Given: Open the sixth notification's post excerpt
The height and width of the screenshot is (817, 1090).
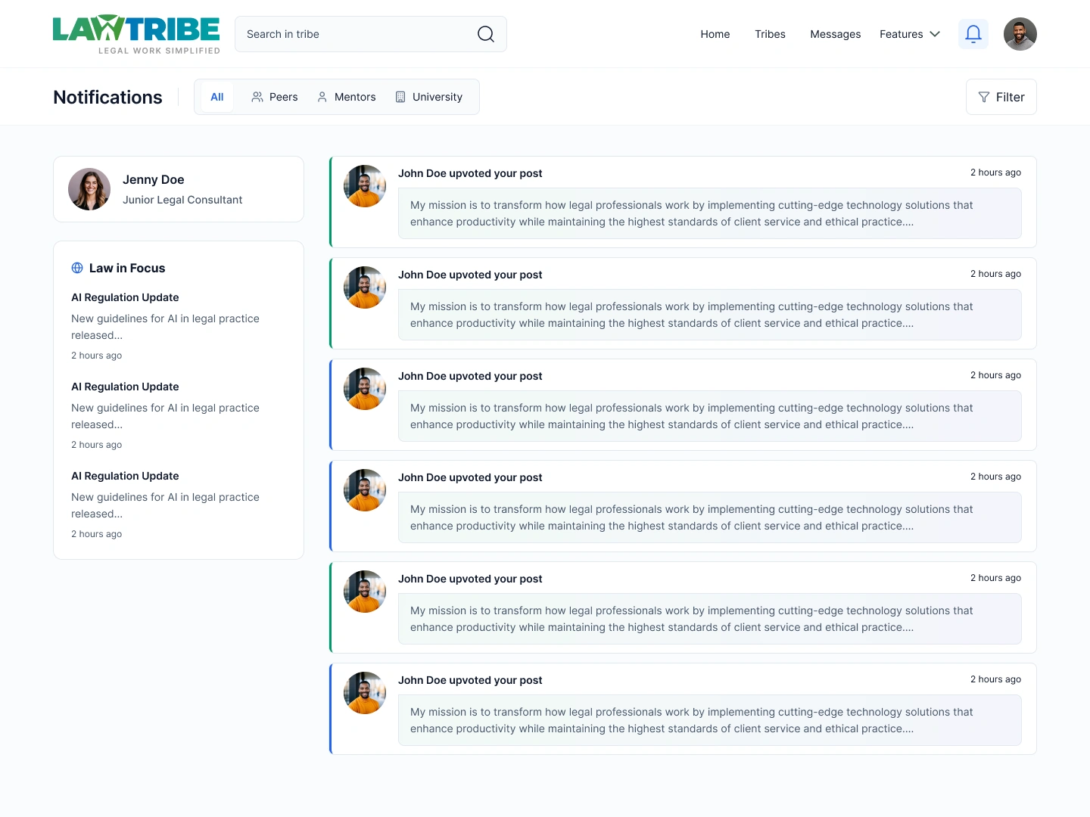Looking at the screenshot, I should click(x=710, y=720).
